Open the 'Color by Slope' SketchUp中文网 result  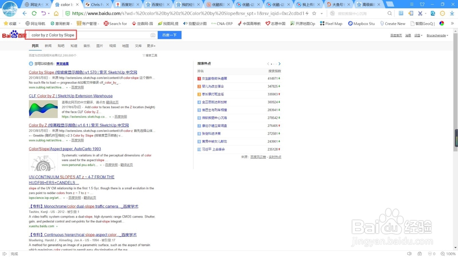click(83, 72)
